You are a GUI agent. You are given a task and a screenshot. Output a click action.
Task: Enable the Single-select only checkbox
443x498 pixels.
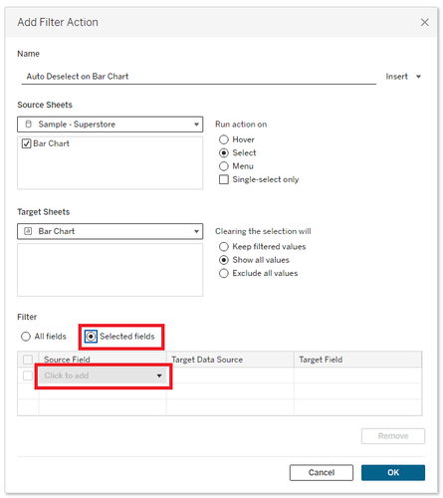[x=224, y=179]
